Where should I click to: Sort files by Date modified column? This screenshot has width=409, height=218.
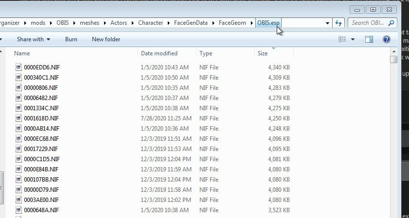point(159,53)
